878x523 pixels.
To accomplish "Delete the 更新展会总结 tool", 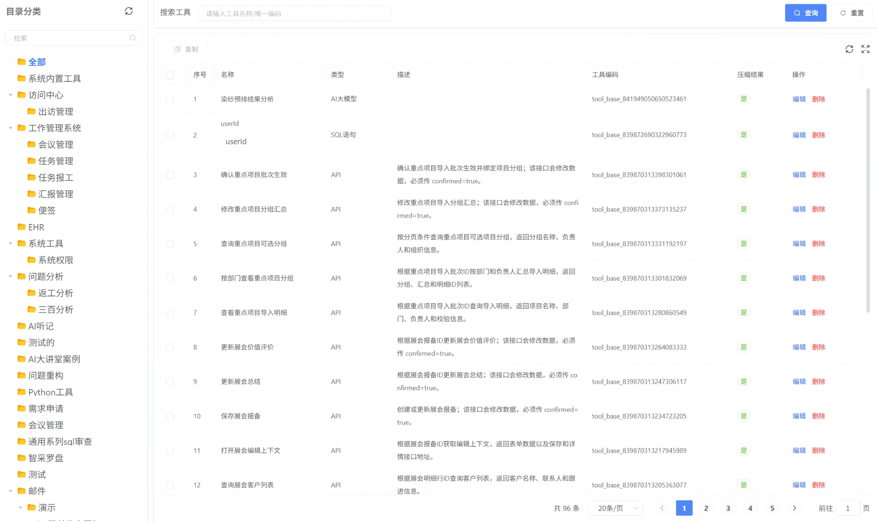I will tap(818, 381).
